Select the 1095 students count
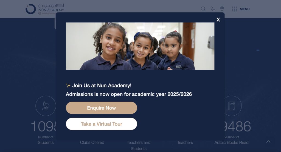The image size is (281, 152). tap(43, 127)
